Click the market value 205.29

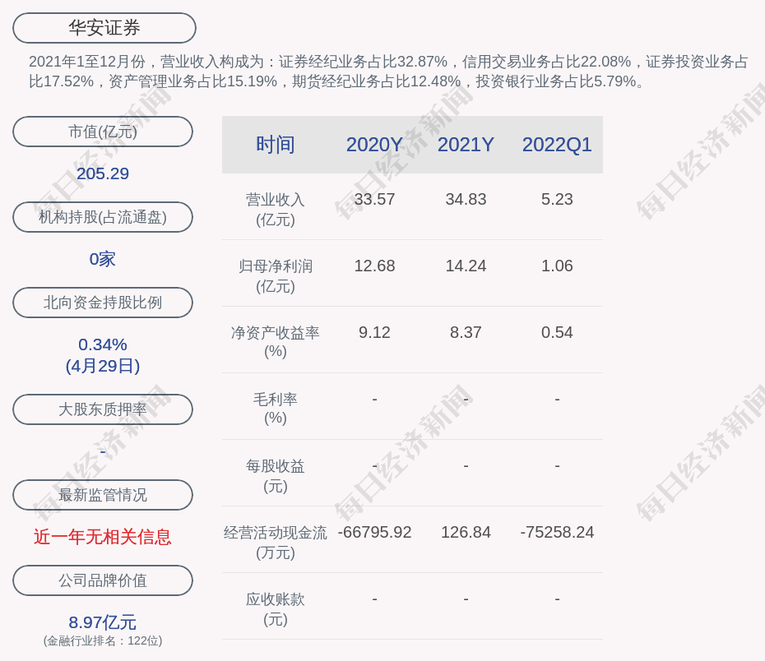[103, 173]
